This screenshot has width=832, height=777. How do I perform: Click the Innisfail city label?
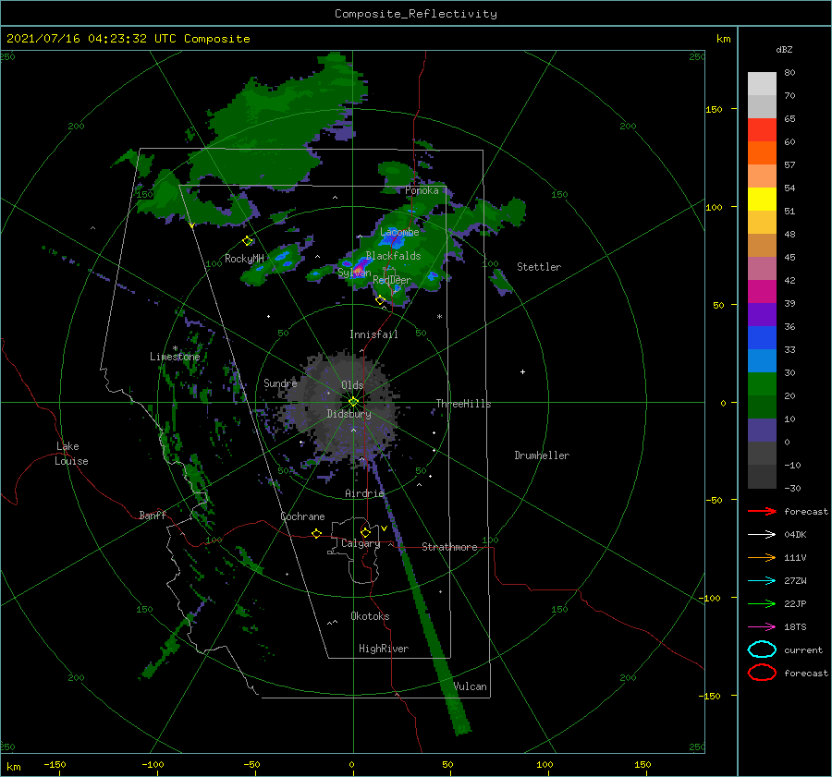click(x=373, y=334)
